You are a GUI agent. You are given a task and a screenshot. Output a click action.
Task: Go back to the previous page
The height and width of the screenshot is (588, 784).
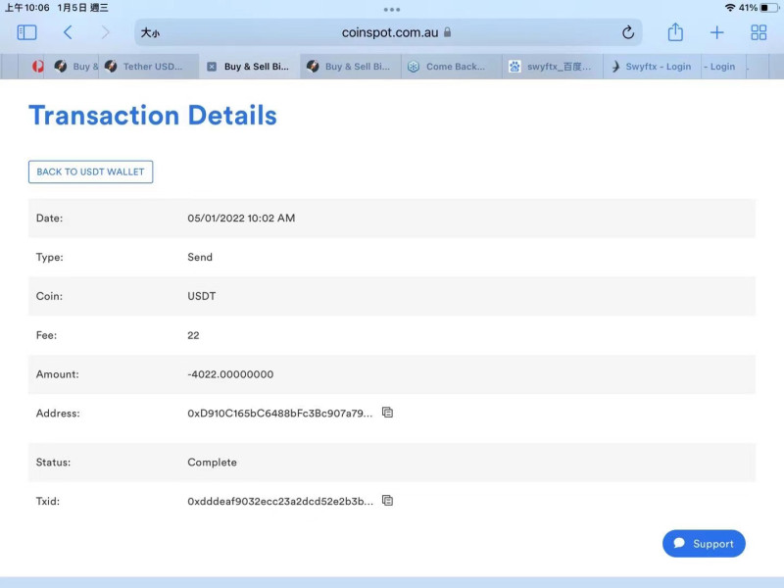tap(68, 32)
